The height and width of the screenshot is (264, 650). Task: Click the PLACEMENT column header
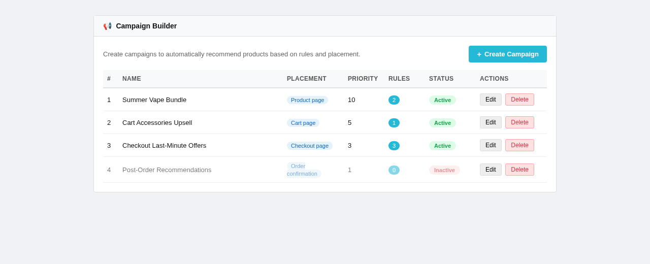point(307,79)
